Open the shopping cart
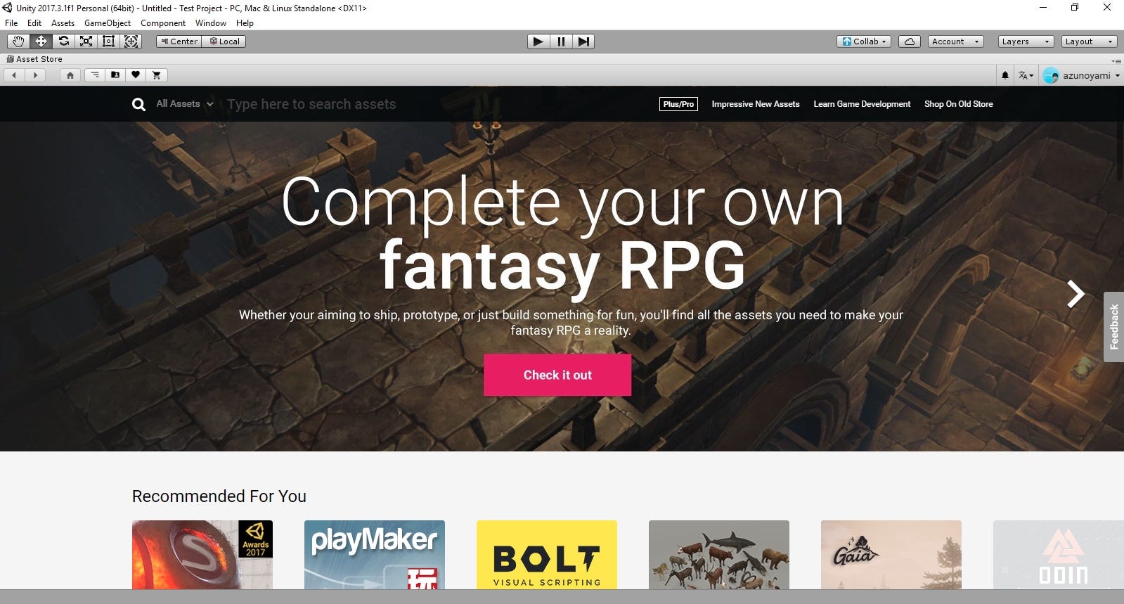1124x604 pixels. [x=157, y=75]
